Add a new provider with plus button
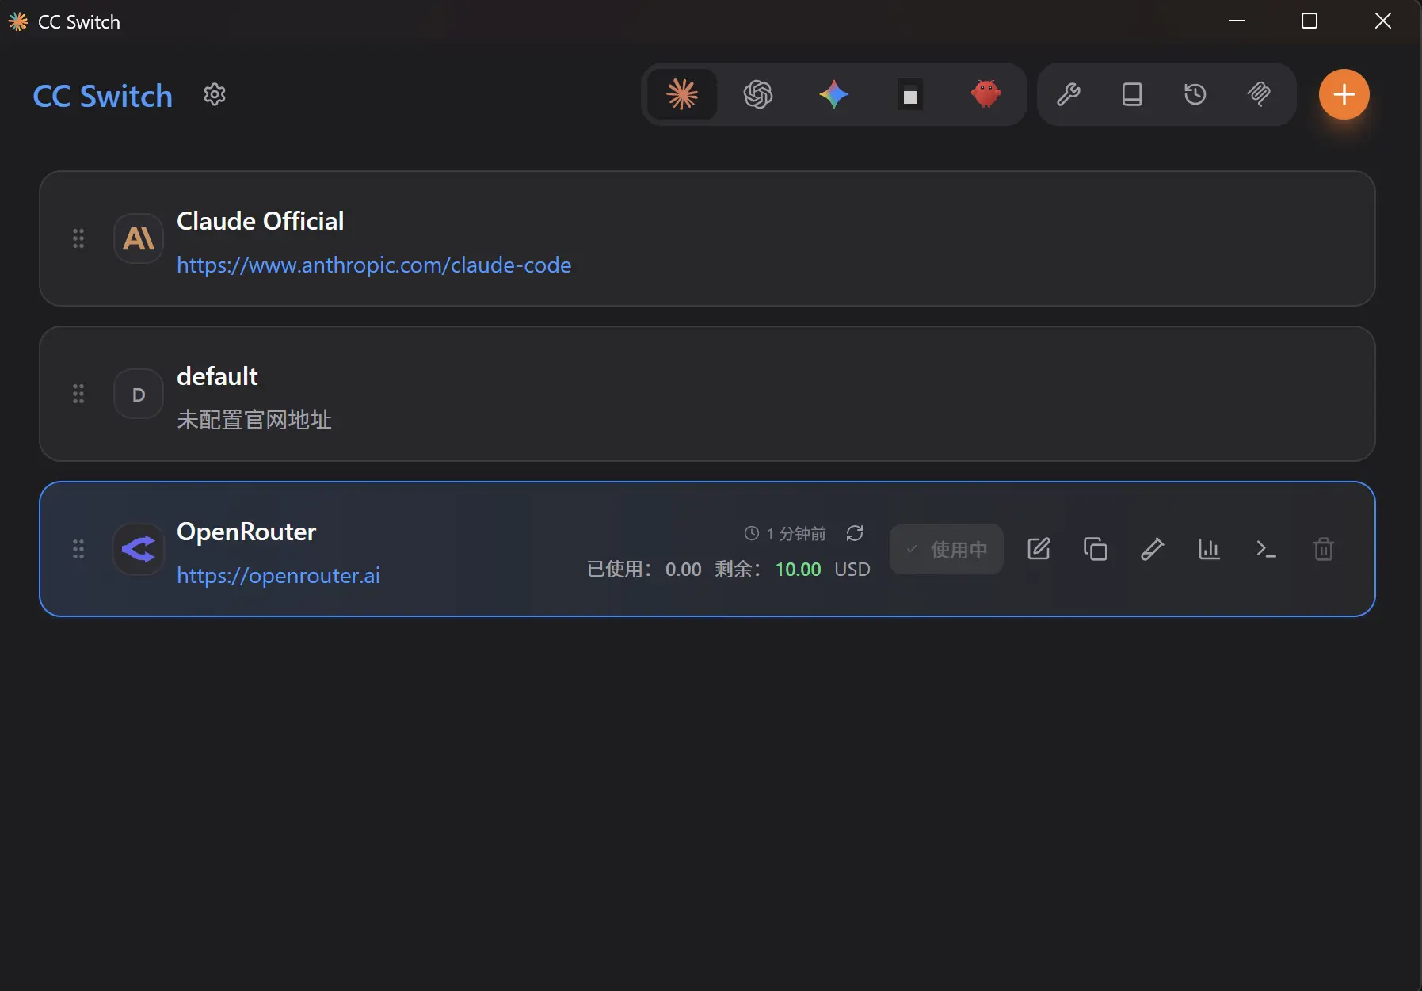 tap(1344, 95)
